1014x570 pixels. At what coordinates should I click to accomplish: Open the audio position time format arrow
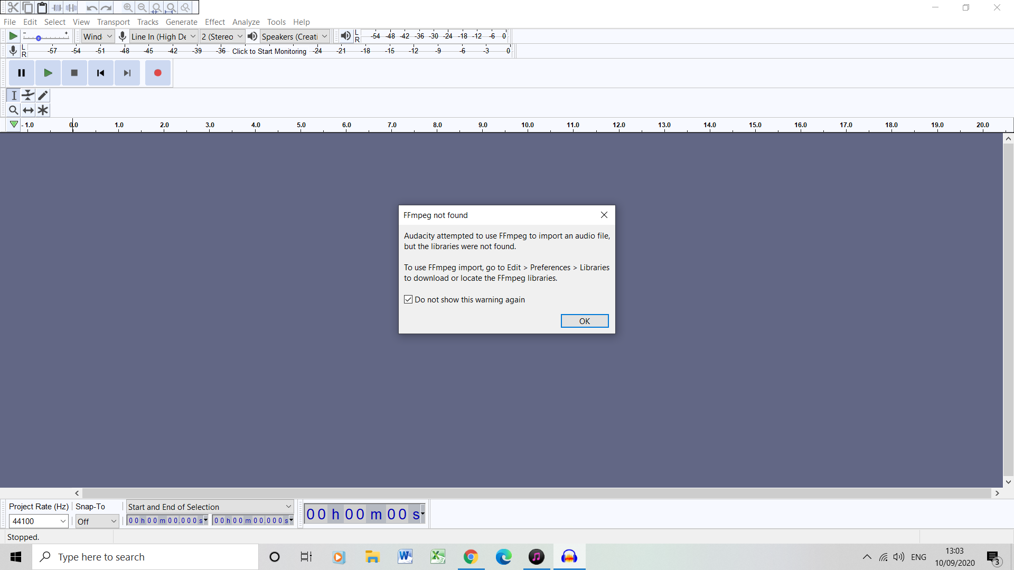pos(422,514)
